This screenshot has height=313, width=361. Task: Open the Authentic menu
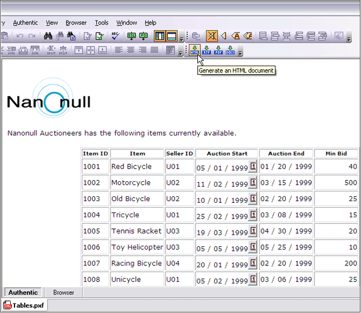(x=25, y=23)
